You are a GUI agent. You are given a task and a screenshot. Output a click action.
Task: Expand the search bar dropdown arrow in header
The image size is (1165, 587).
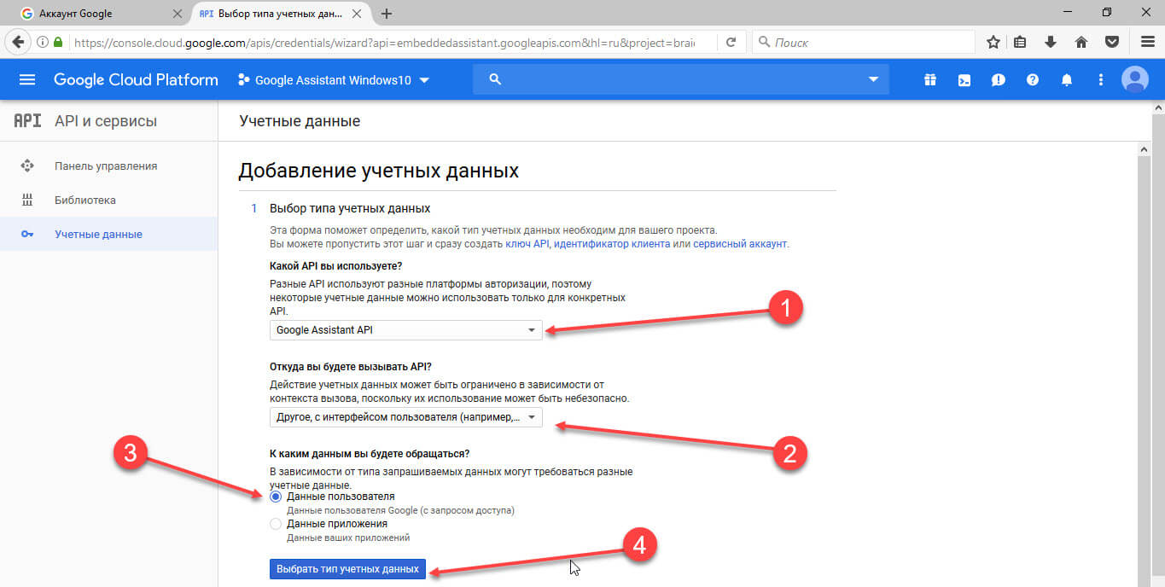873,79
